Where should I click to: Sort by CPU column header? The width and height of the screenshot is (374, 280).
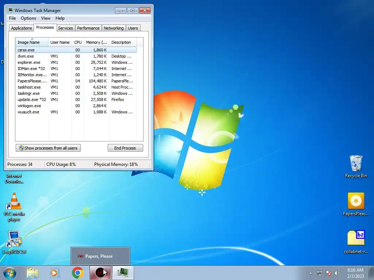[78, 42]
